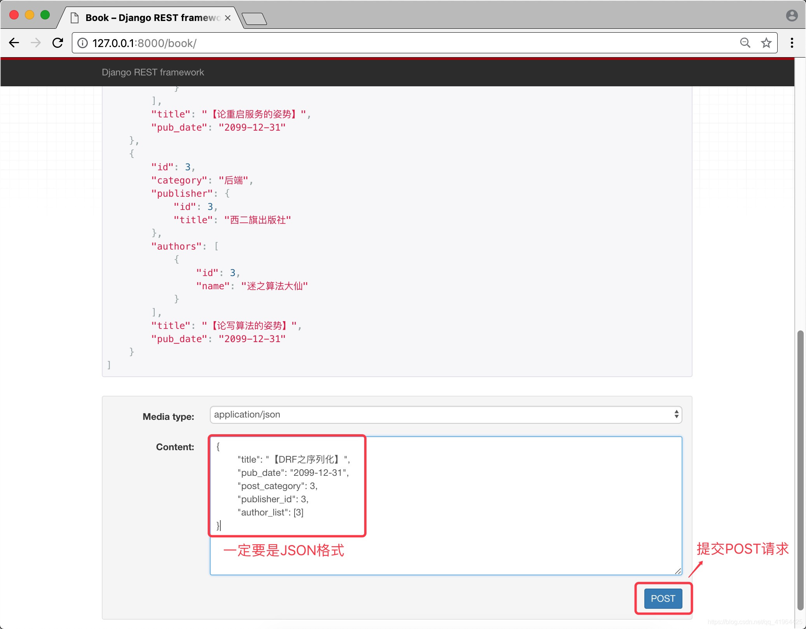Viewport: 806px width, 629px height.
Task: Click the "title": "【DRF之序列化】" line in textarea
Action: [294, 460]
